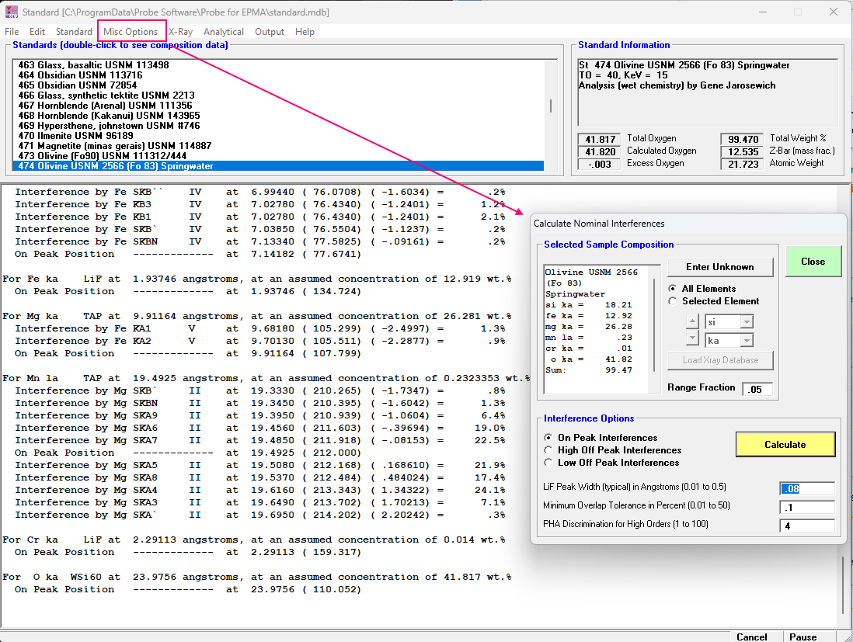The image size is (853, 642).
Task: Expand the 'si' element dropdown
Action: (746, 321)
